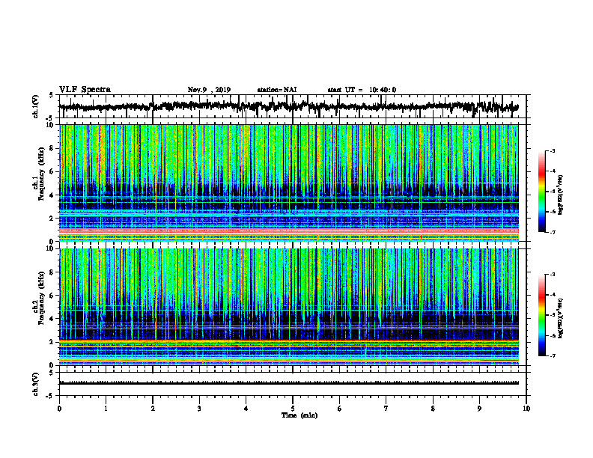Click the "-7" value on ch.2 colorbar
593x458 pixels.
(x=552, y=356)
